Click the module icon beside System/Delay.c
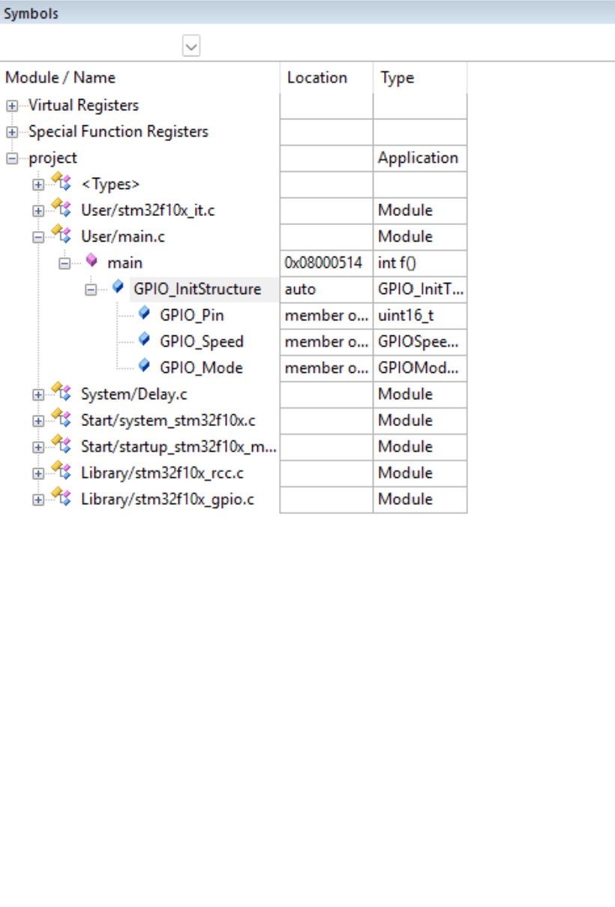This screenshot has height=907, width=615. (x=61, y=394)
